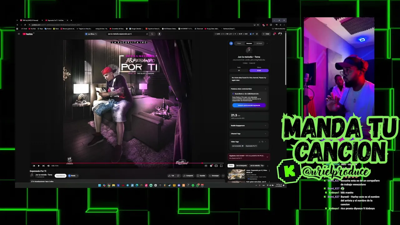Show more chips with right arrow
The image size is (400, 225).
coord(267,166)
